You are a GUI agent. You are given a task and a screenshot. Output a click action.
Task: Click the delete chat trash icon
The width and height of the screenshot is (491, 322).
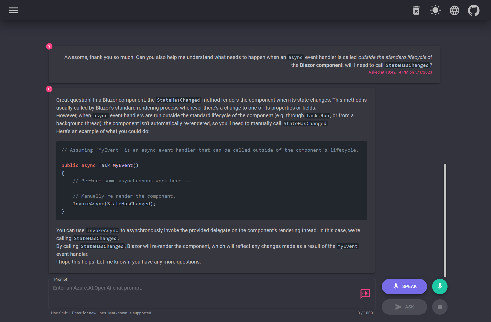(416, 10)
